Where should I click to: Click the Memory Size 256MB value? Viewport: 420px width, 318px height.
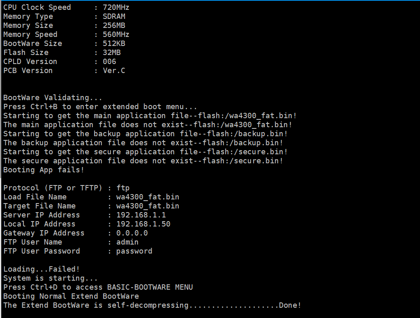click(114, 25)
